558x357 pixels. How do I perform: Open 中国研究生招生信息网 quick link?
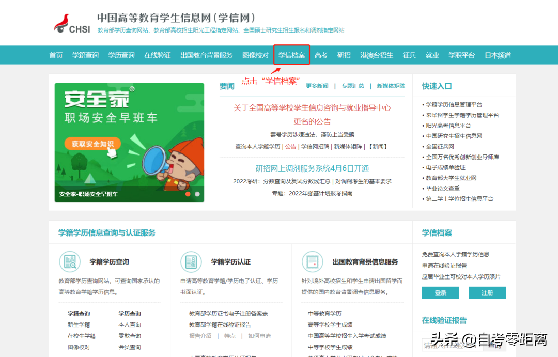pyautogui.click(x=454, y=136)
